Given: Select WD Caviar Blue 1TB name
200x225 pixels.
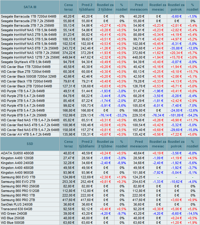Looking at the screenshot, I should coord(26,67).
